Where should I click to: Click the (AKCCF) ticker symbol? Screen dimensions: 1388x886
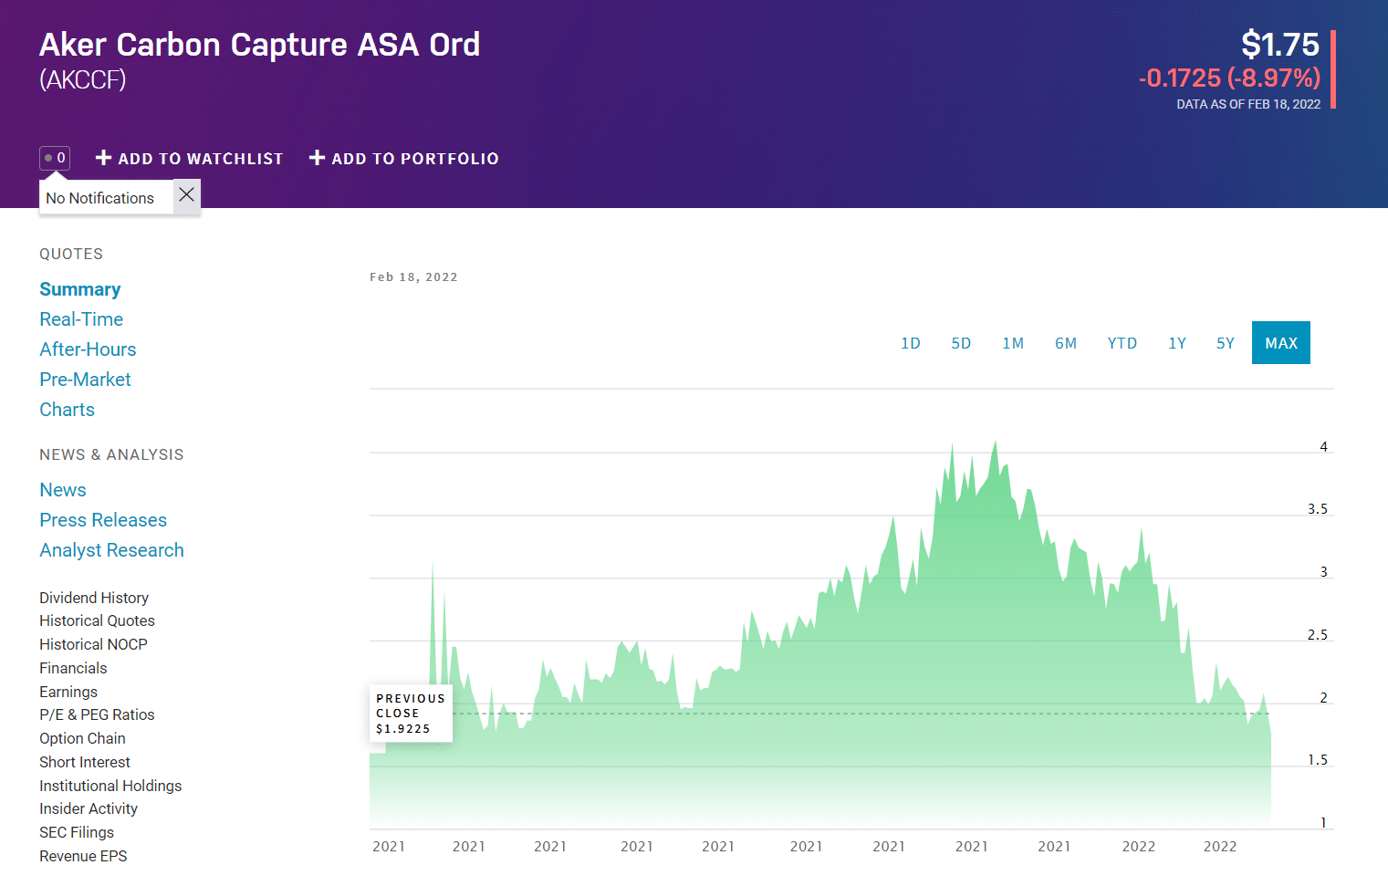point(83,80)
